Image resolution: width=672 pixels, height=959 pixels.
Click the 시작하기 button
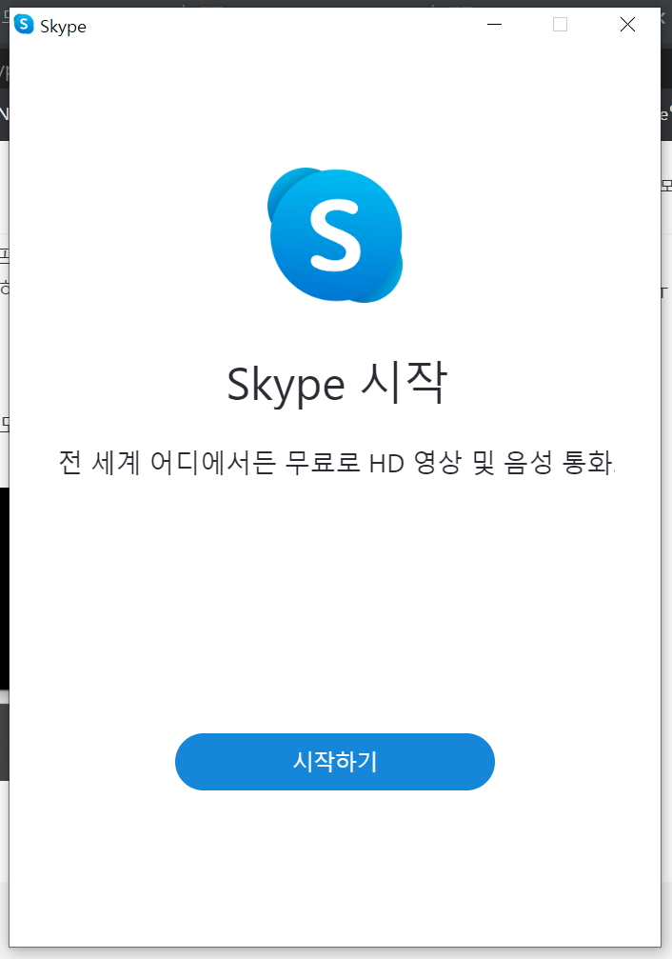[334, 762]
